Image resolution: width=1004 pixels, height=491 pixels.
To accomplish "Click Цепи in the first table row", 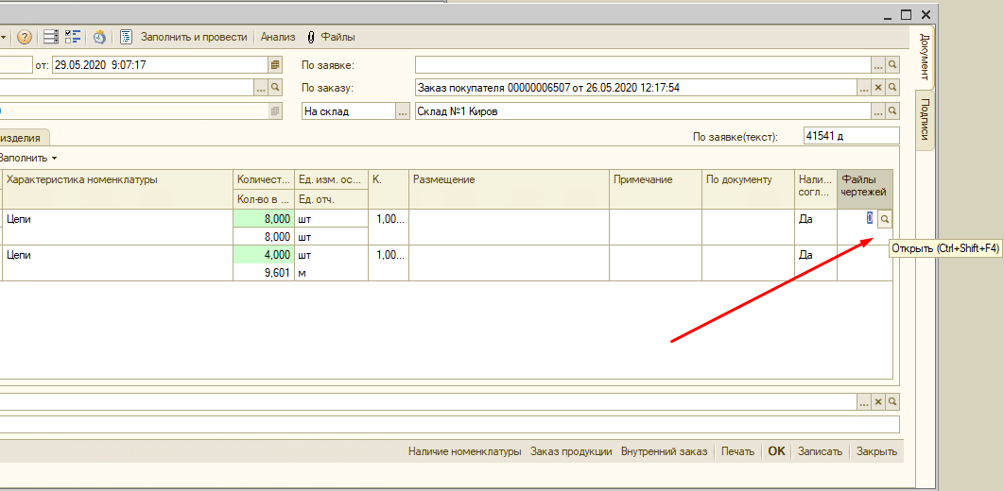I will coord(118,219).
